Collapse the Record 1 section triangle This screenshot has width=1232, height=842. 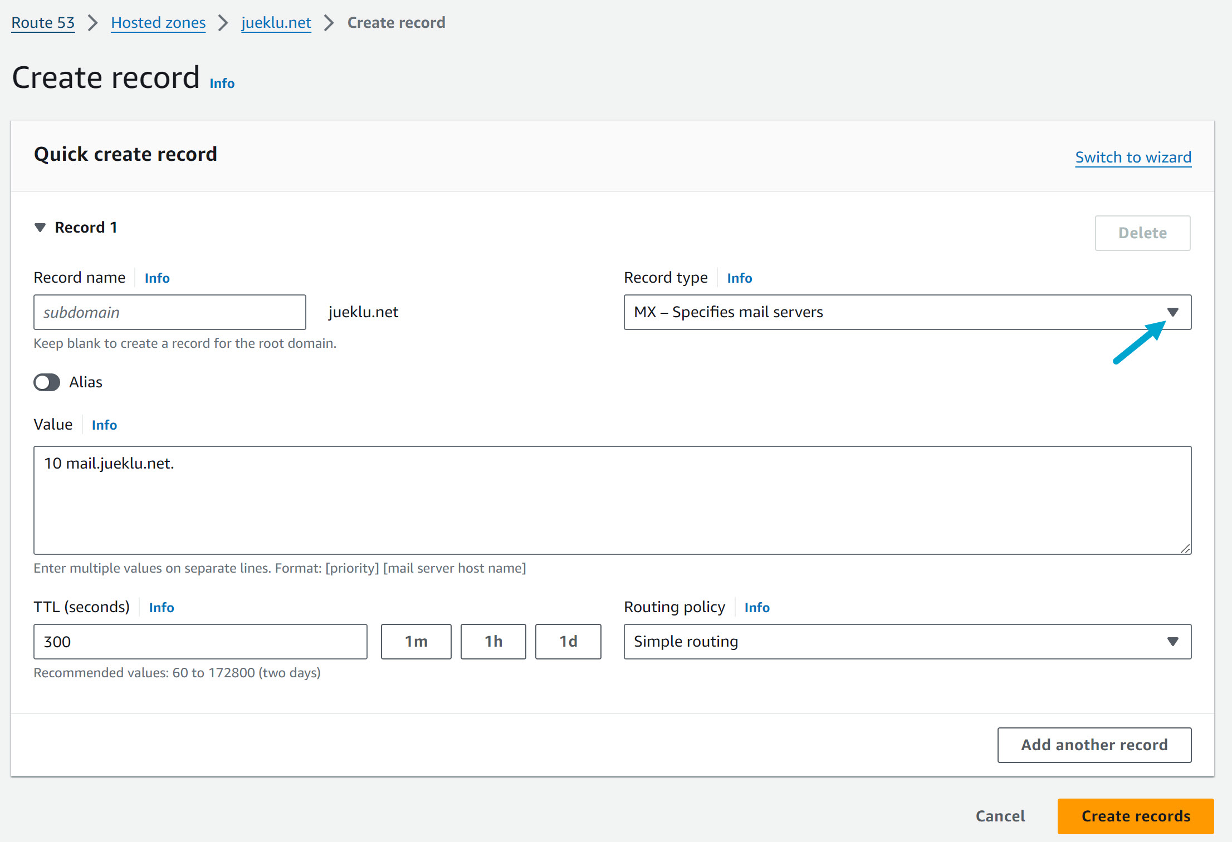point(40,228)
